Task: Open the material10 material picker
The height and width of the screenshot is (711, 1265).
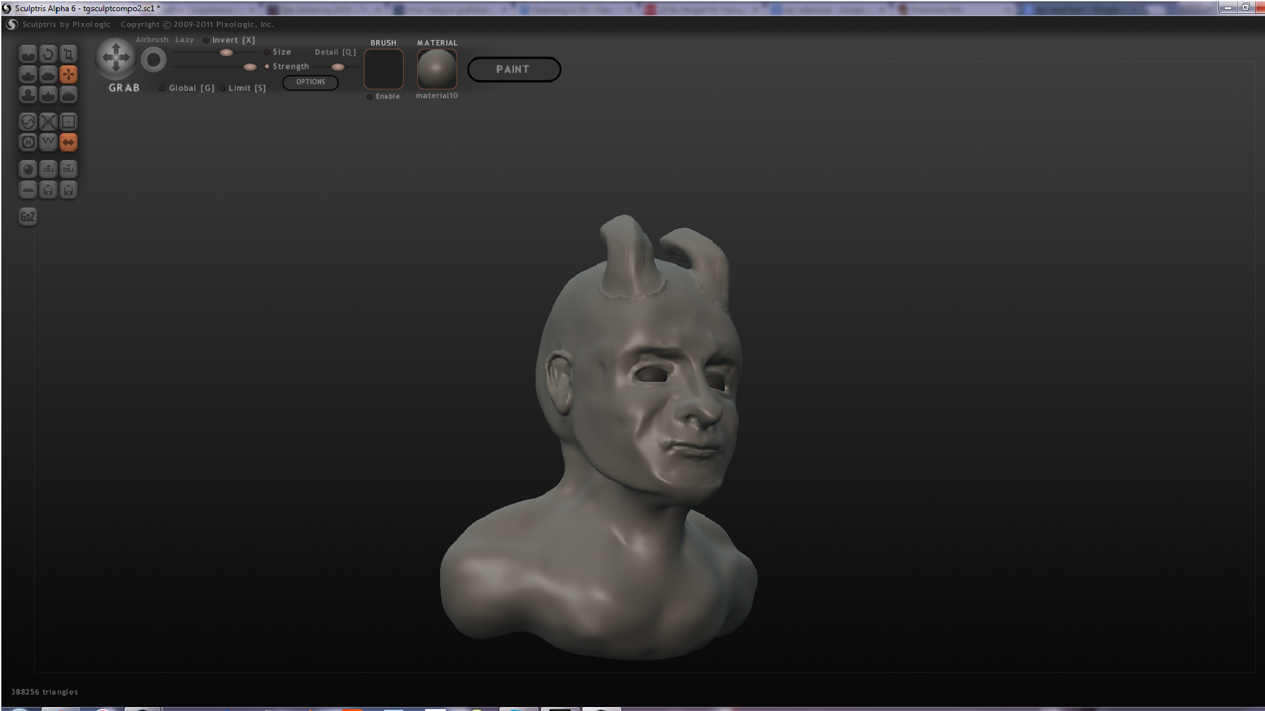Action: tap(436, 69)
